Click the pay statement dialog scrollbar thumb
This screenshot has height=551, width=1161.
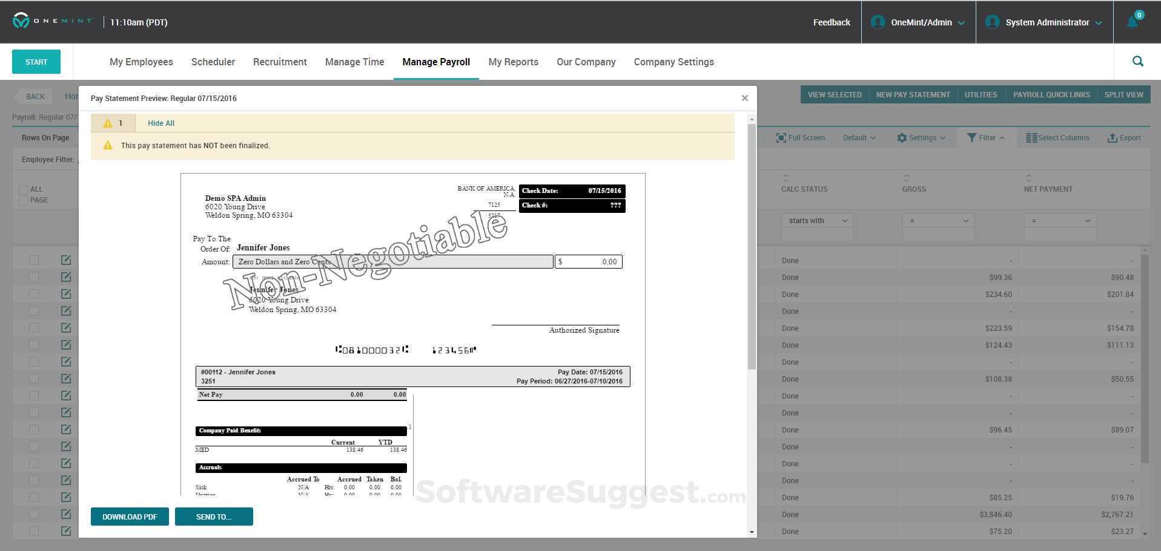click(752, 247)
